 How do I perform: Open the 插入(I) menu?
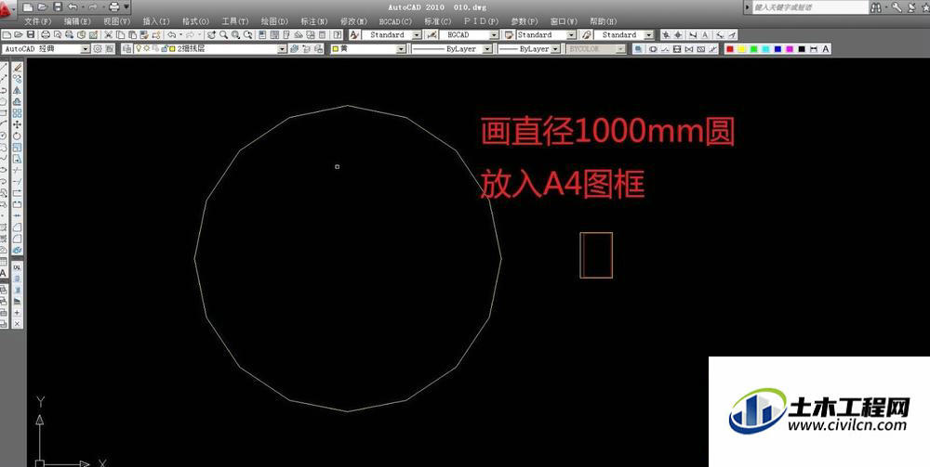156,21
